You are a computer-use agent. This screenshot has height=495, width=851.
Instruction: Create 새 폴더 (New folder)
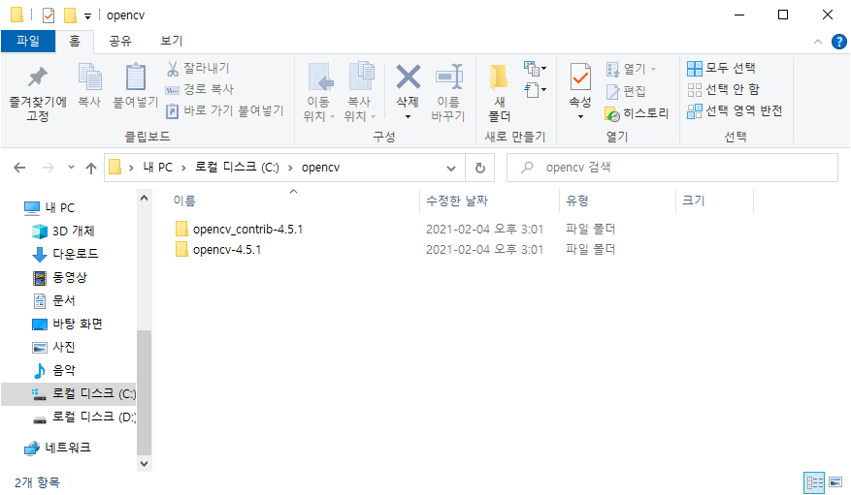500,93
